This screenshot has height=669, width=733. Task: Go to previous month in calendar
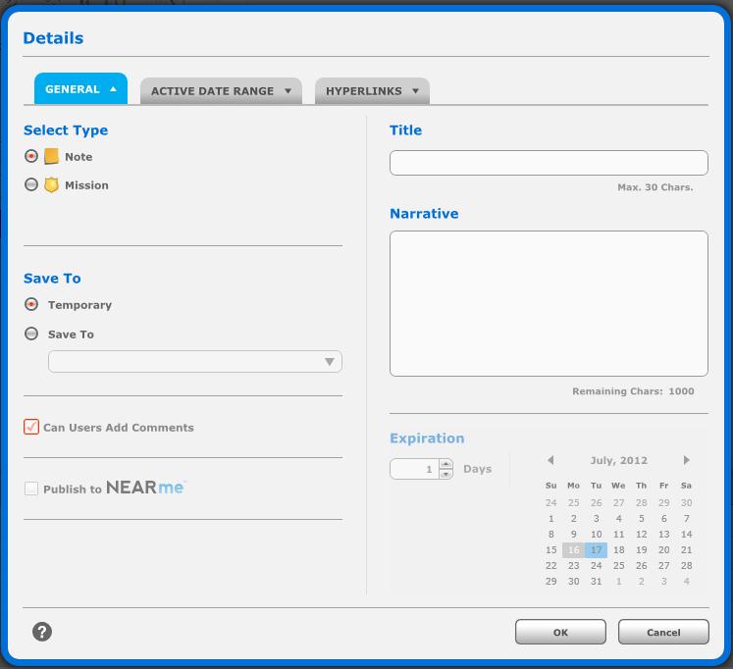[x=550, y=460]
